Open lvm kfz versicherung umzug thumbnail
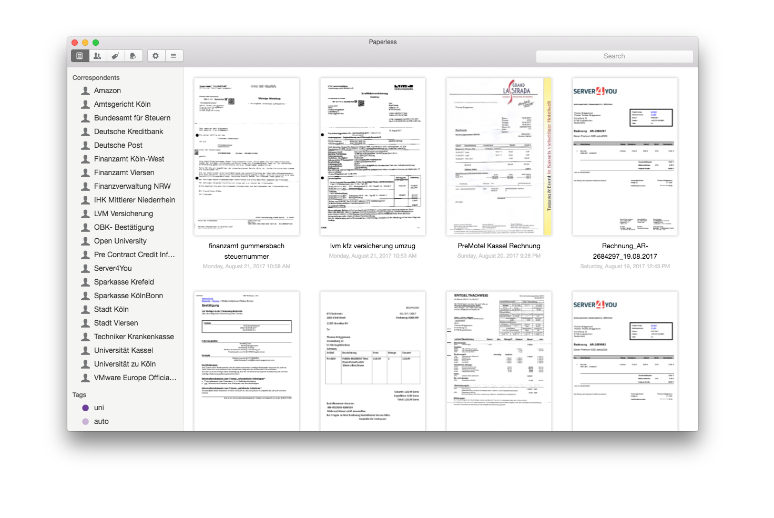774x518 pixels. click(373, 157)
